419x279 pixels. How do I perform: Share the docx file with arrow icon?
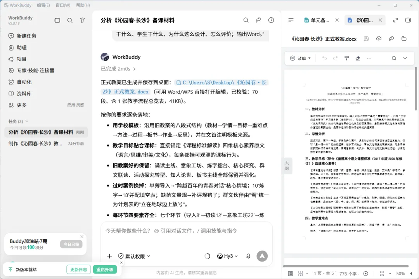pos(391,39)
